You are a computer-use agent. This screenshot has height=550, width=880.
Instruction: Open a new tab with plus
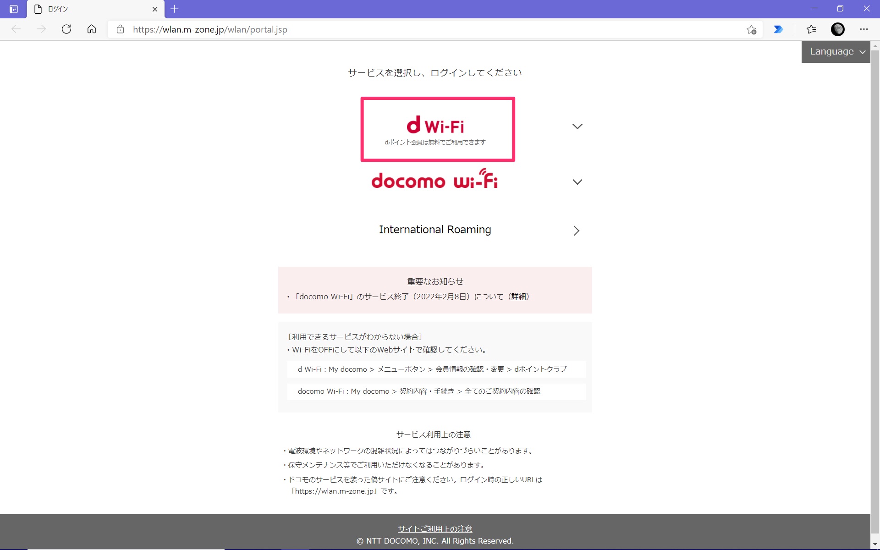(175, 9)
